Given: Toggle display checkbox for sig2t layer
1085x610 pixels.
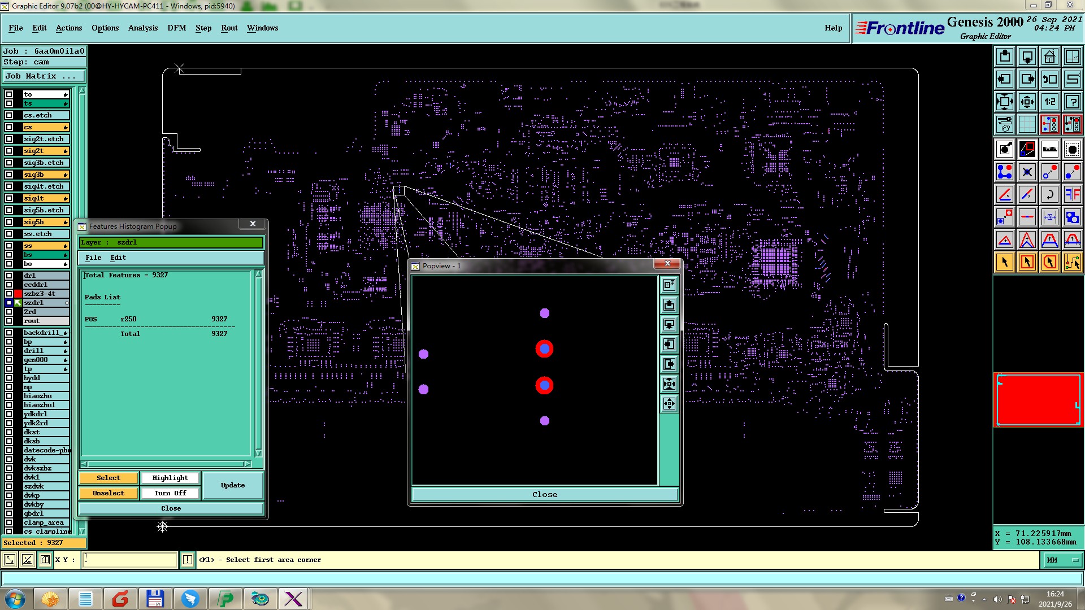Looking at the screenshot, I should [x=9, y=151].
